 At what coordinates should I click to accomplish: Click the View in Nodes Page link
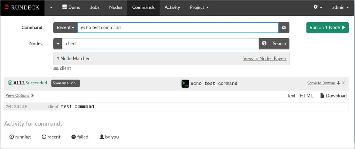265,58
